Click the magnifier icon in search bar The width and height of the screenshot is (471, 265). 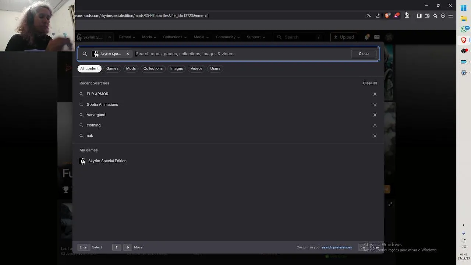click(85, 54)
